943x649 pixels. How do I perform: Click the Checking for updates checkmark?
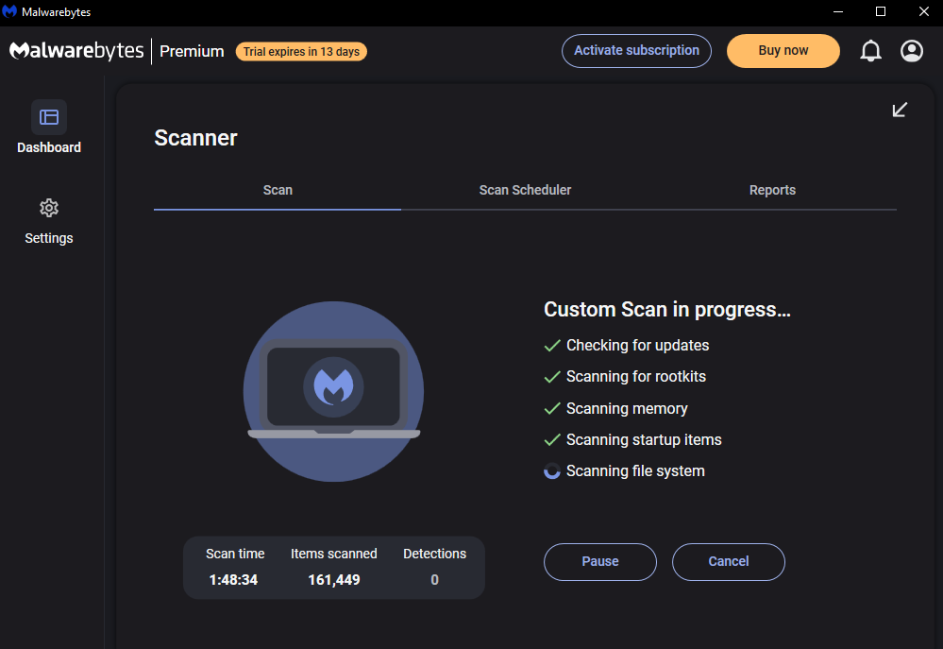[552, 346]
